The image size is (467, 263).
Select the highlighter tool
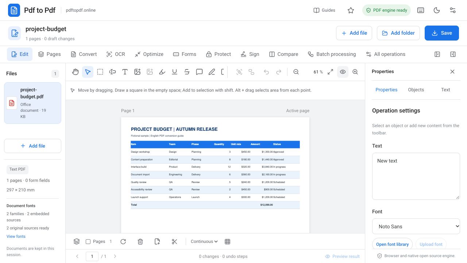(162, 72)
